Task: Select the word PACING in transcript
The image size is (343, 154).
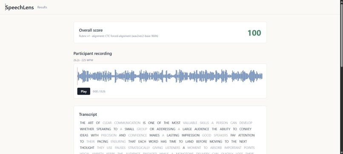Action: (103, 142)
